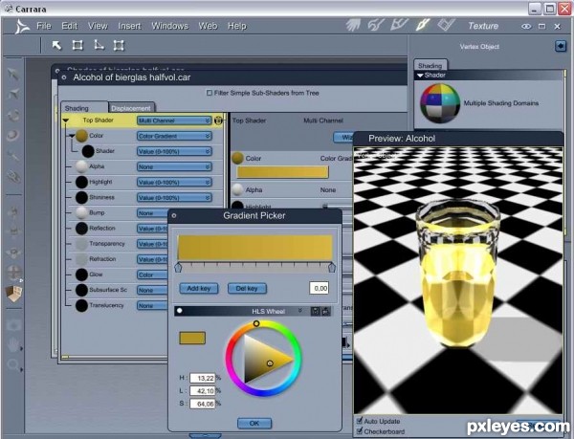This screenshot has width=574, height=439.
Task: Click the Alpha channel white sphere
Action: 81,166
